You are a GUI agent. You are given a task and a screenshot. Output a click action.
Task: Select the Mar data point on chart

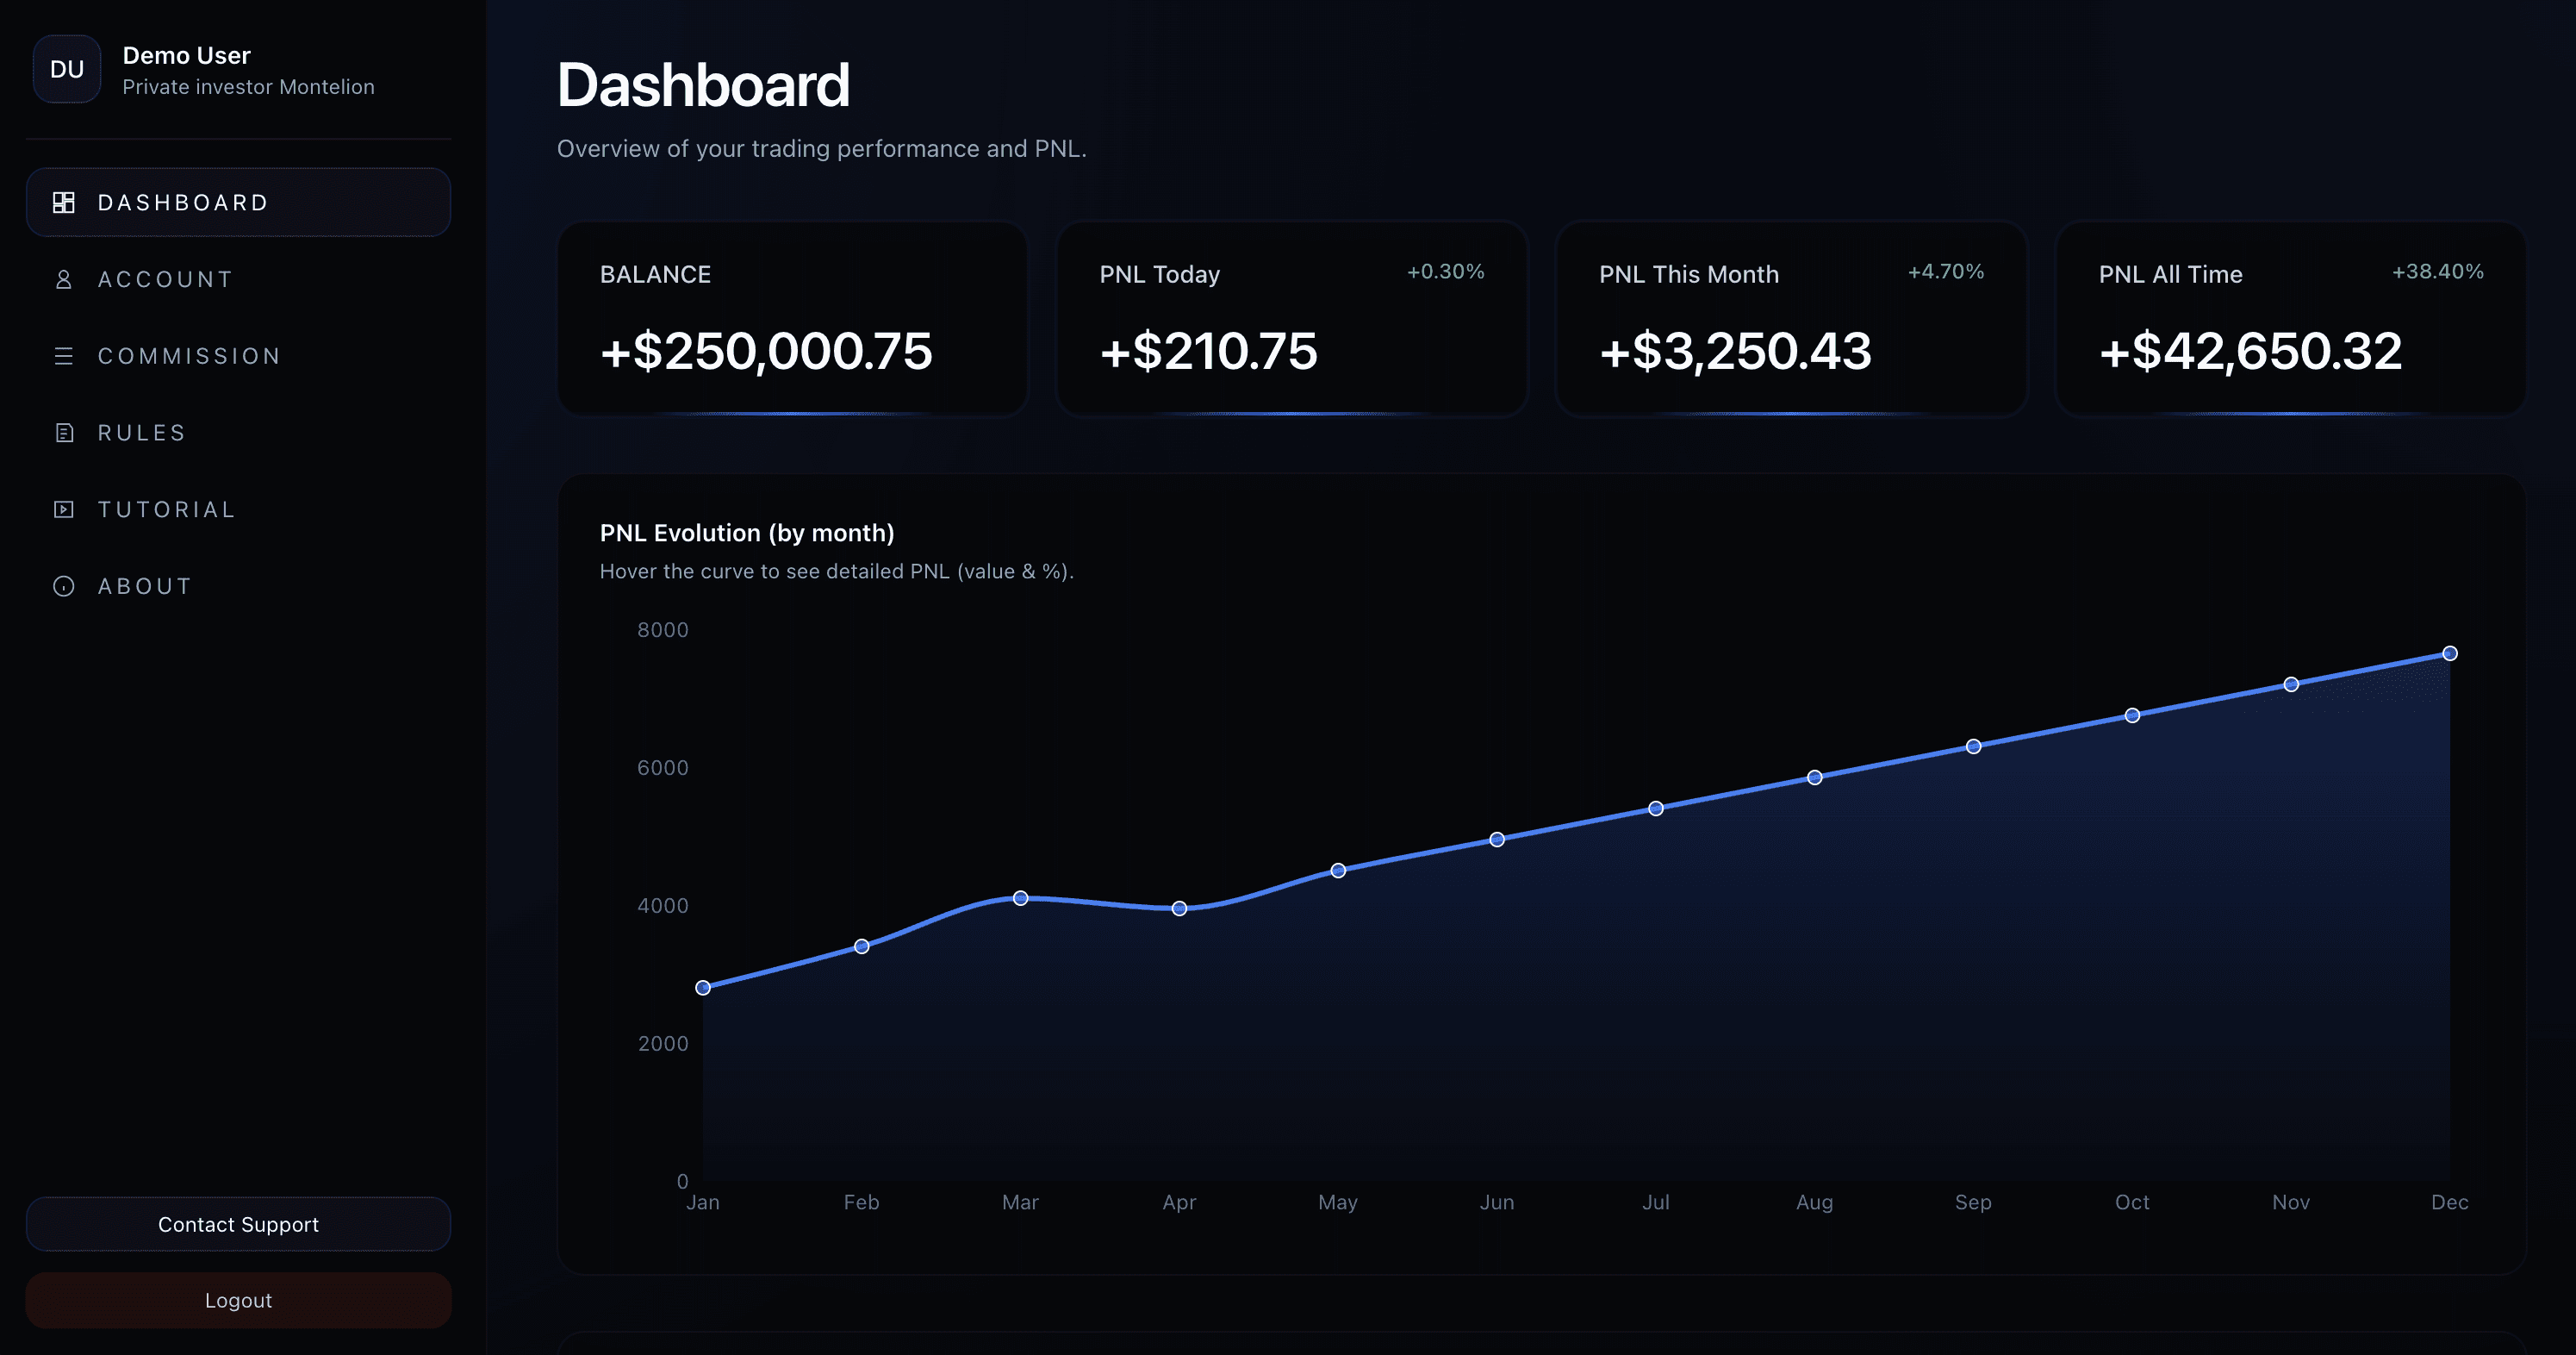(x=1020, y=897)
